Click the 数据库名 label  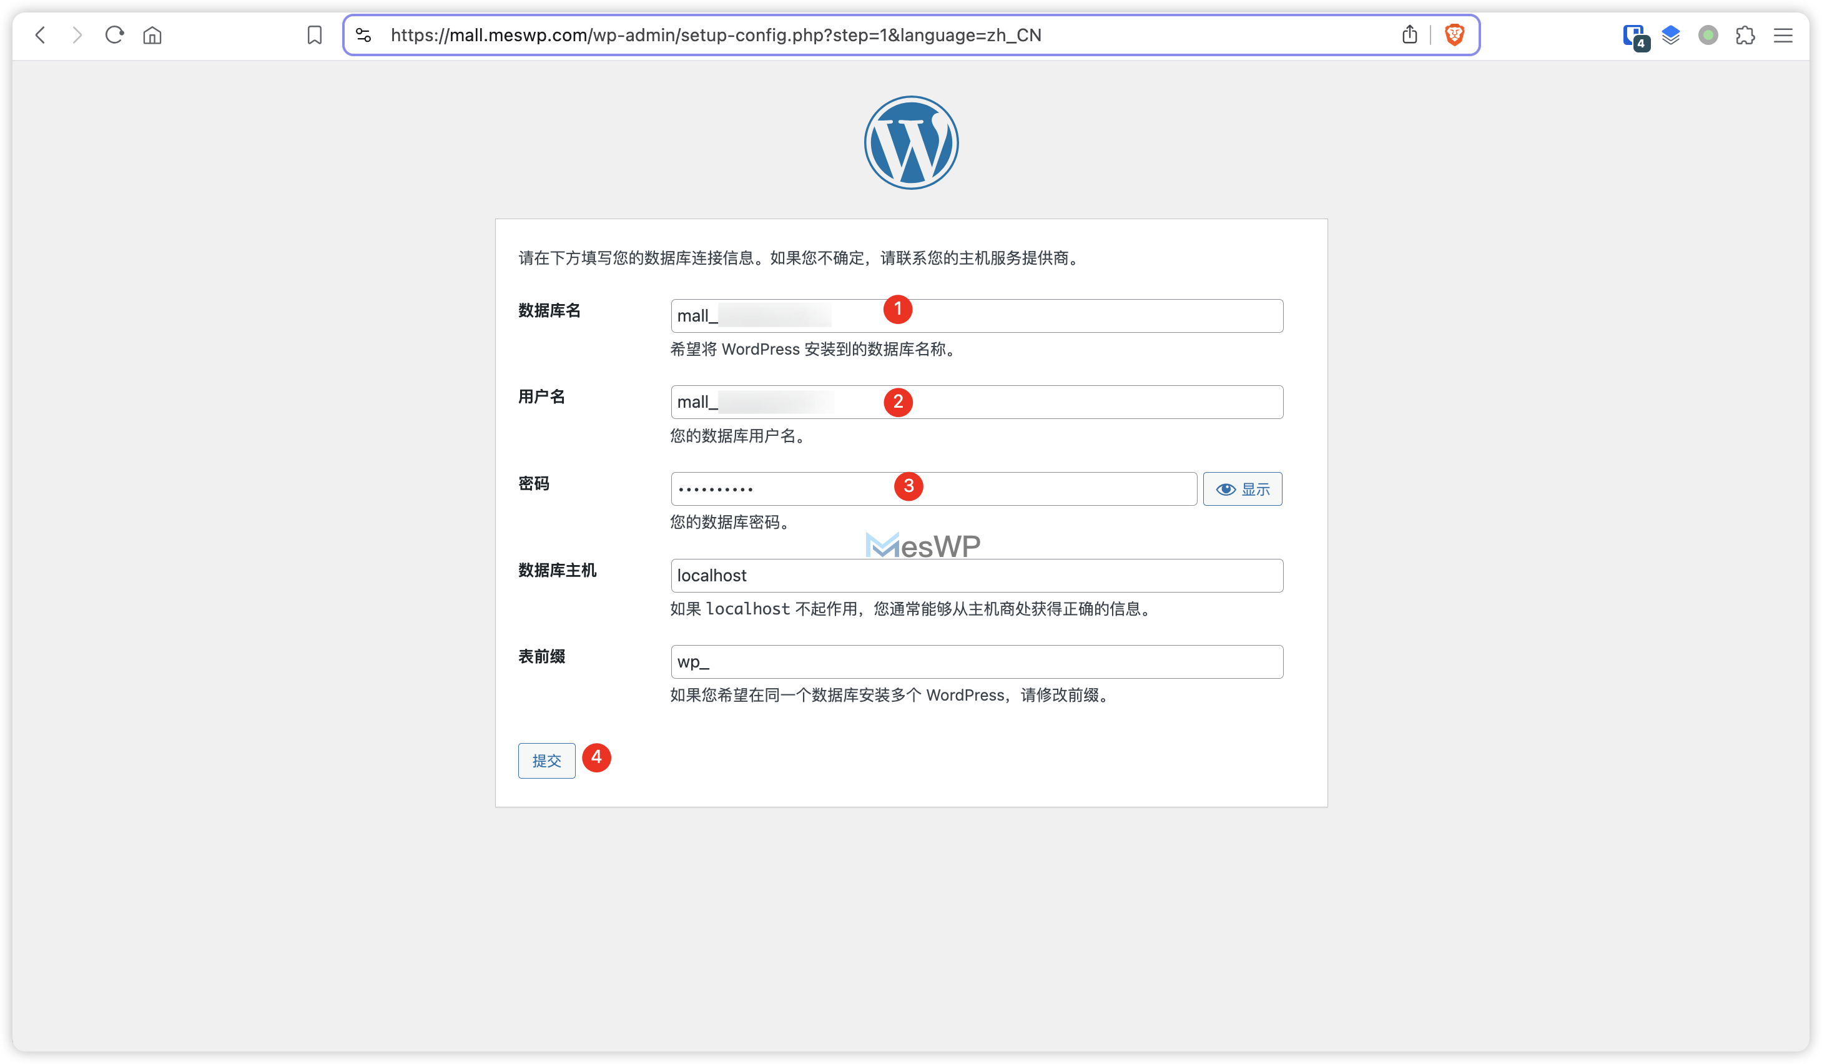[x=549, y=311]
